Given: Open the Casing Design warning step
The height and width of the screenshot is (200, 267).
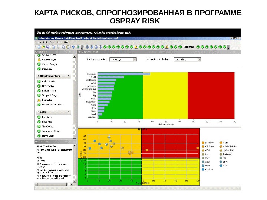Looking at the screenshot, I should [x=46, y=60].
